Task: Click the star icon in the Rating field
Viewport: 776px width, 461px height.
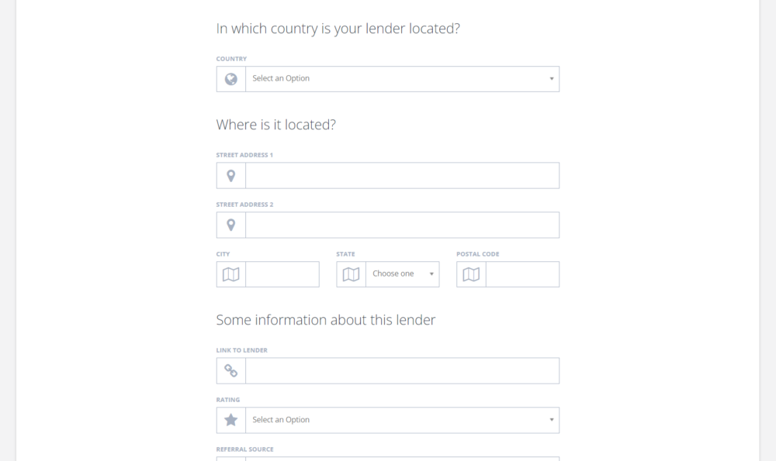Action: 230,420
